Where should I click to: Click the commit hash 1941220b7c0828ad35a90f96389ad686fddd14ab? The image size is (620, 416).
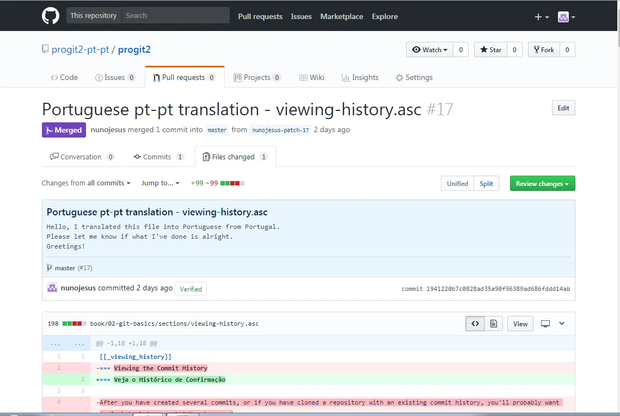coord(498,289)
